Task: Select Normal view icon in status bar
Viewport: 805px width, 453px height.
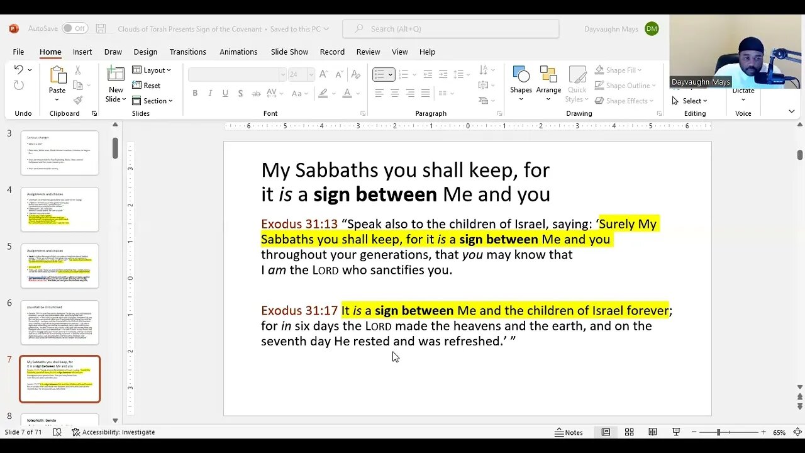Action: point(606,432)
